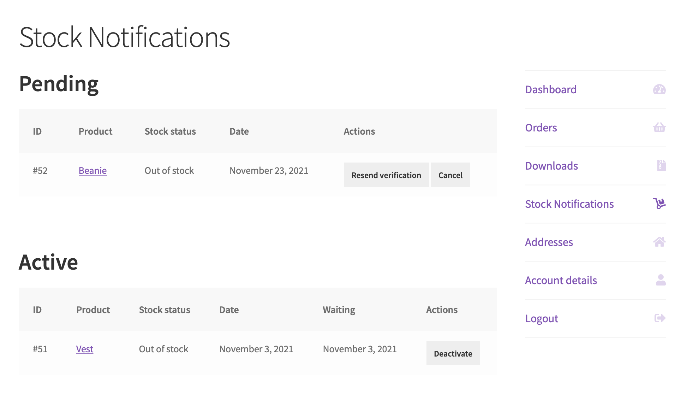Navigate to Account details
Screen dimensions: 687x406
(561, 280)
